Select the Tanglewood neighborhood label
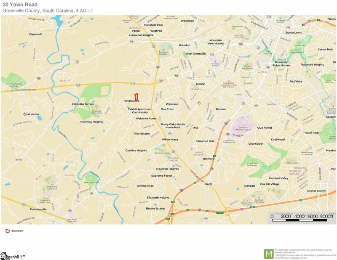Viewport: 337px width, 260px height. 131,101
